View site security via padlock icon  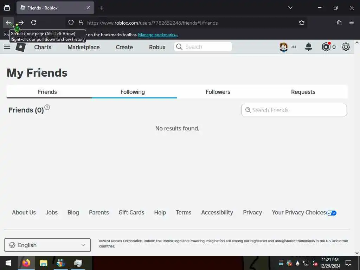coord(81,23)
